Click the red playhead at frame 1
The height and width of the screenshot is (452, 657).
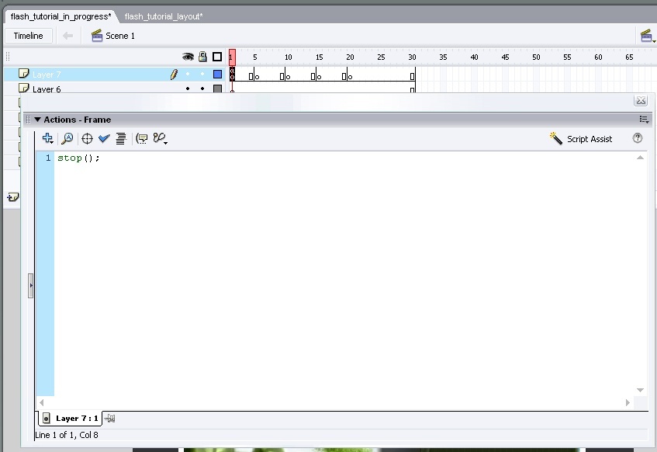232,57
